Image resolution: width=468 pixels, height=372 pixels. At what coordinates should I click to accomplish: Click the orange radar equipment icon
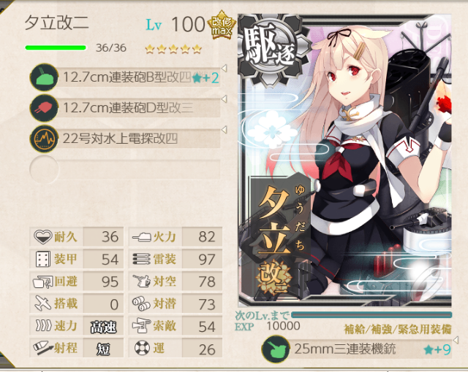coord(44,139)
